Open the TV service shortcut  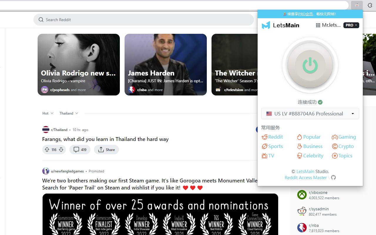(x=268, y=156)
